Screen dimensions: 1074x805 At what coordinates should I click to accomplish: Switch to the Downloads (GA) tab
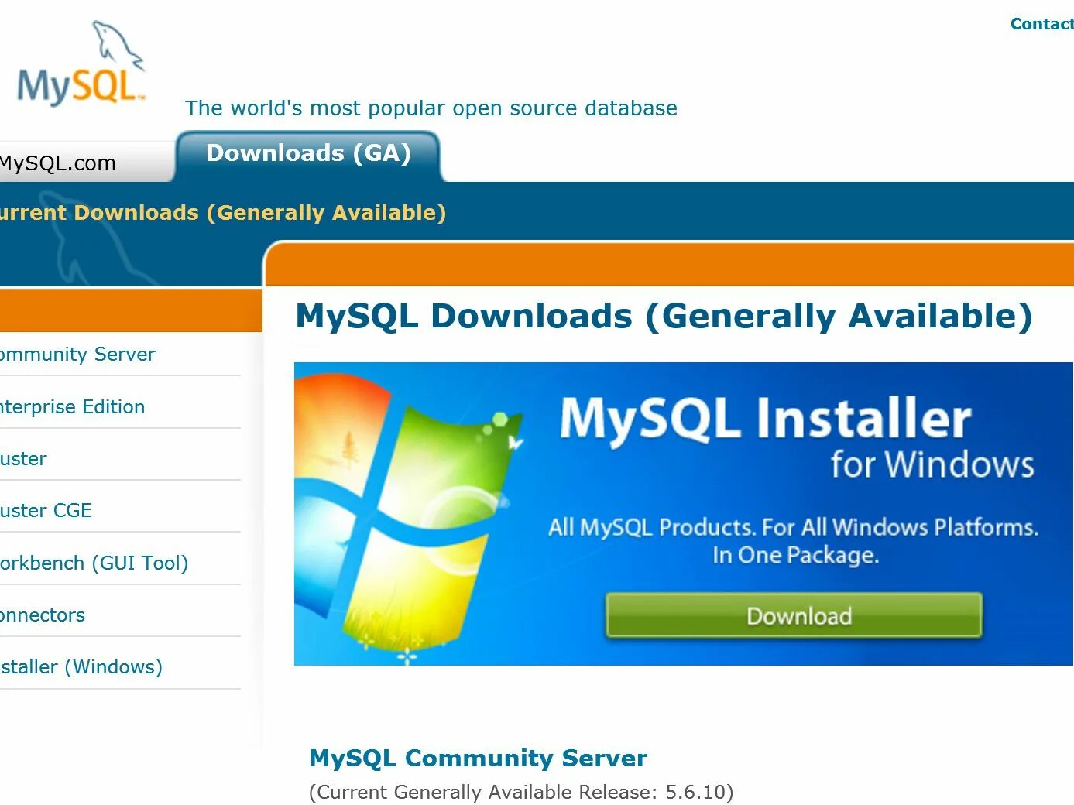point(308,153)
